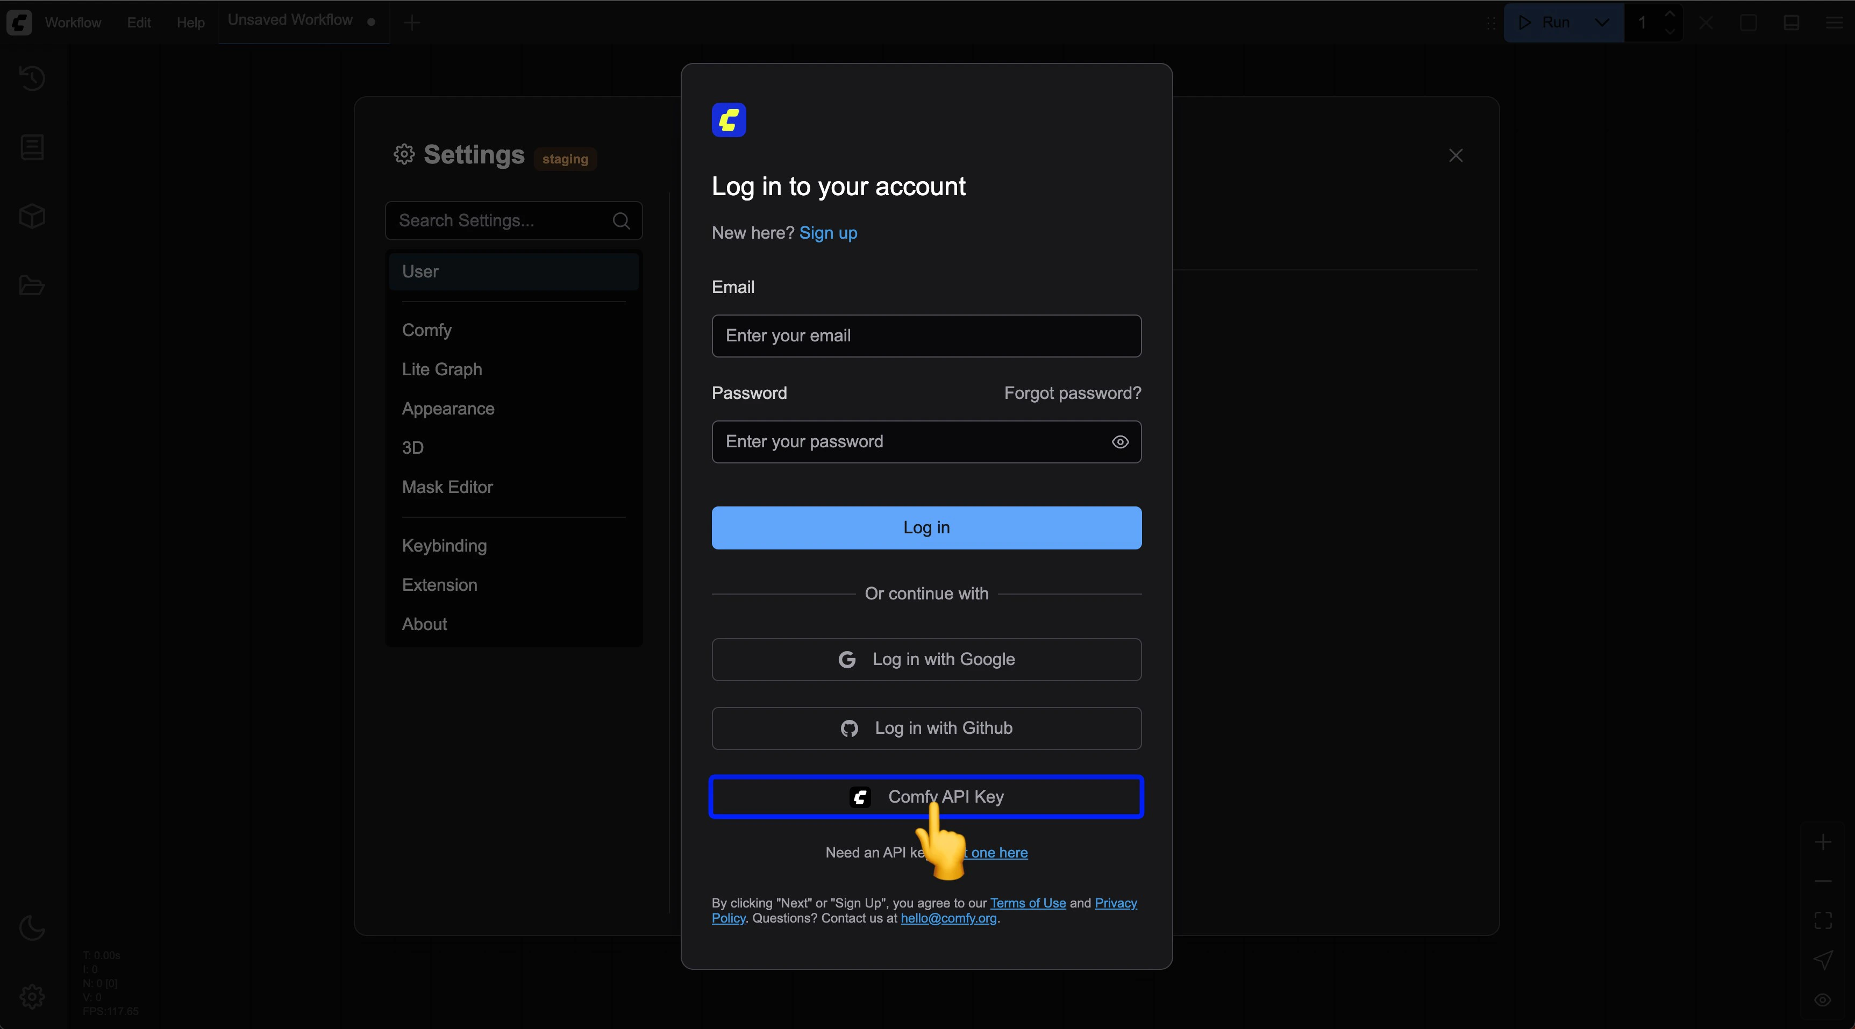Toggle fullscreen canvas view in bottom-right
1855x1029 pixels.
1823,919
